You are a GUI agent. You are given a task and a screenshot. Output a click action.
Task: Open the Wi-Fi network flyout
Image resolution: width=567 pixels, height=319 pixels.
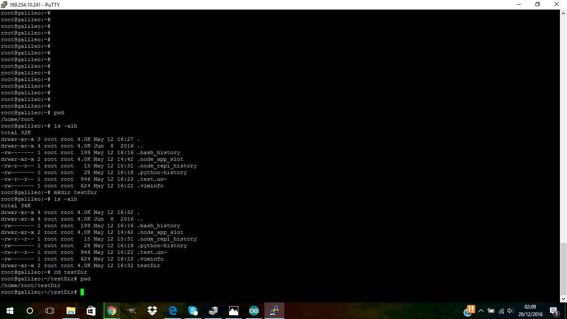(501, 311)
